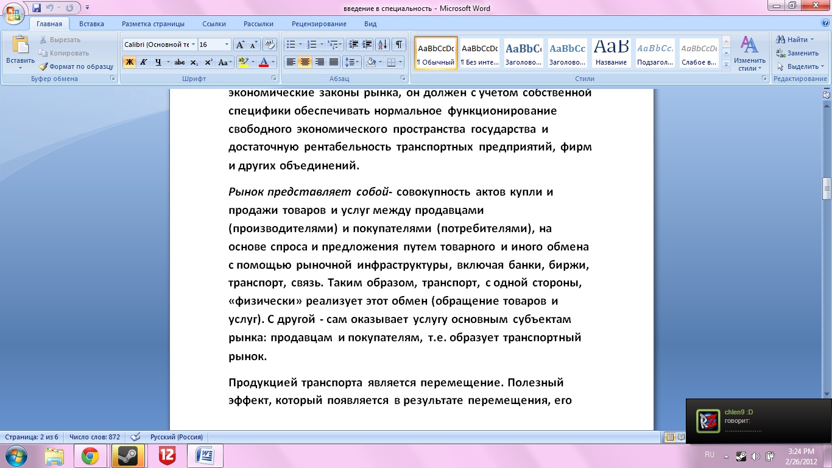Open Customize Quick Access Toolbar dropdown

click(87, 8)
